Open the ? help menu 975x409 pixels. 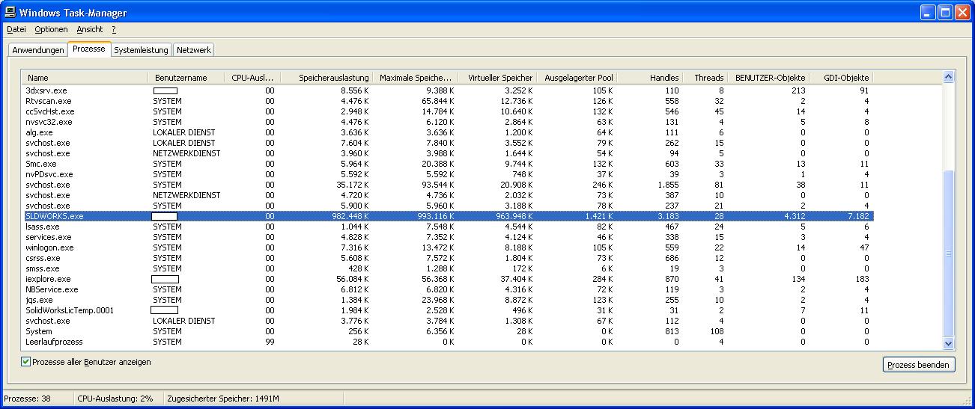[x=114, y=29]
